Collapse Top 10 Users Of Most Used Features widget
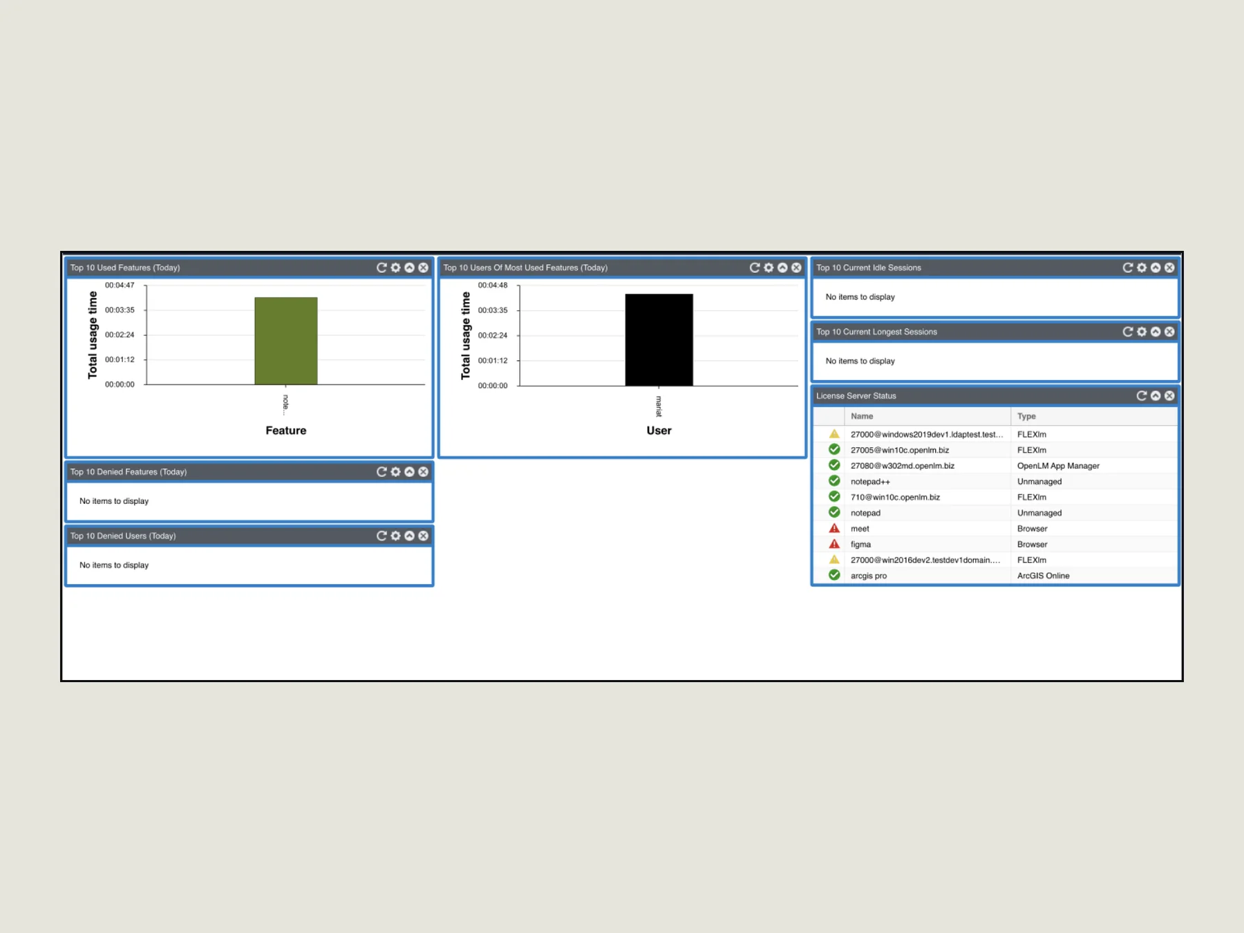 [x=782, y=267]
